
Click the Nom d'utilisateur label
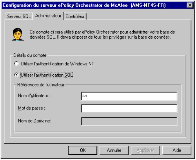34,96
